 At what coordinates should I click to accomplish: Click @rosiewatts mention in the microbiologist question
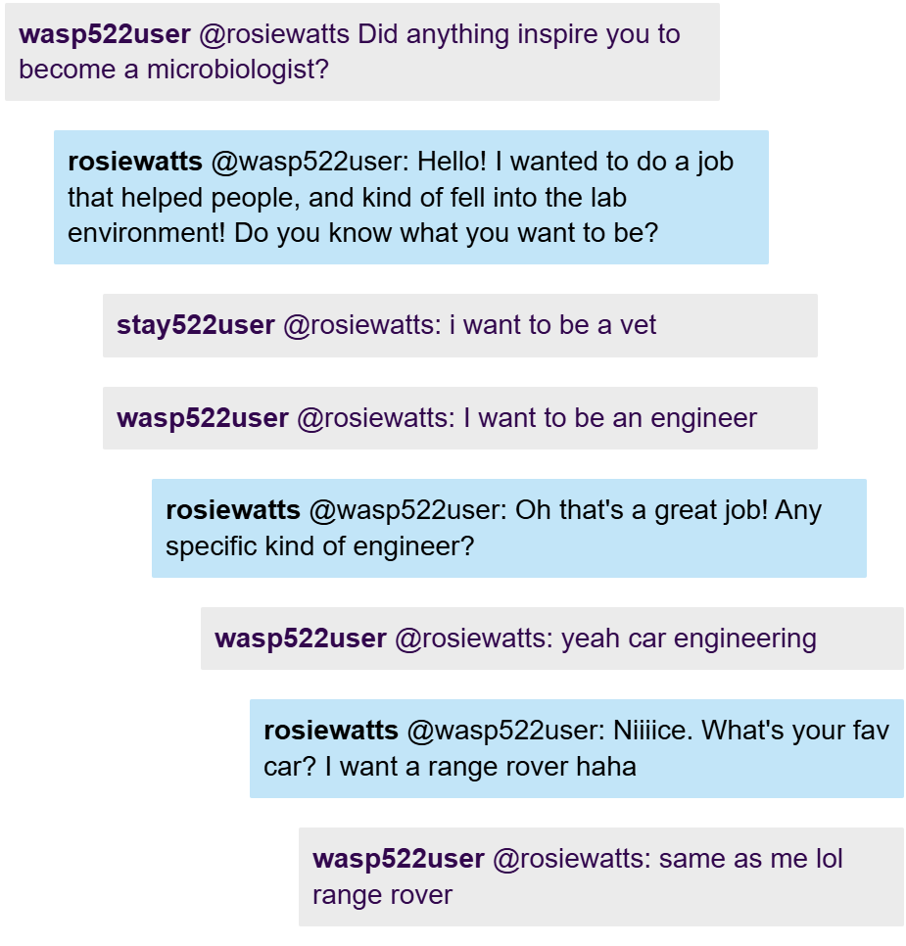click(274, 34)
